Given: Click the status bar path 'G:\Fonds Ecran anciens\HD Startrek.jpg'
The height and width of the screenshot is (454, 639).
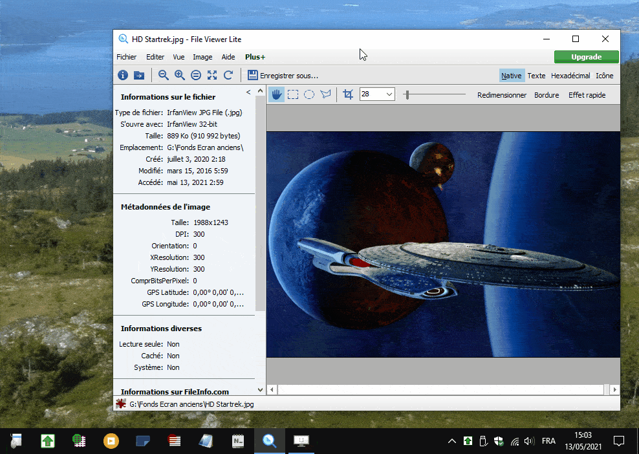Looking at the screenshot, I should [191, 404].
